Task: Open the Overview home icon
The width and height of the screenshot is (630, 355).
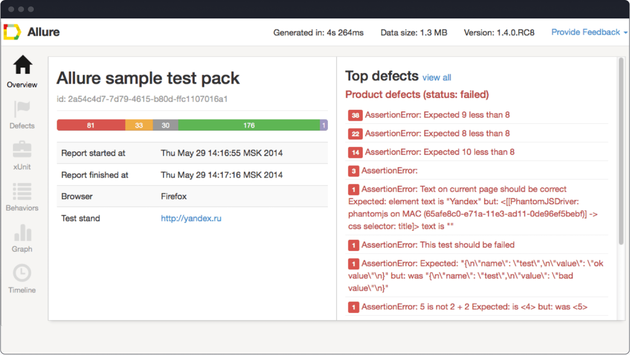Action: coord(22,65)
